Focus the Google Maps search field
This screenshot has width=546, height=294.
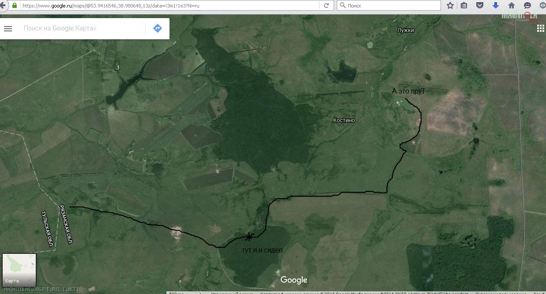(x=82, y=29)
